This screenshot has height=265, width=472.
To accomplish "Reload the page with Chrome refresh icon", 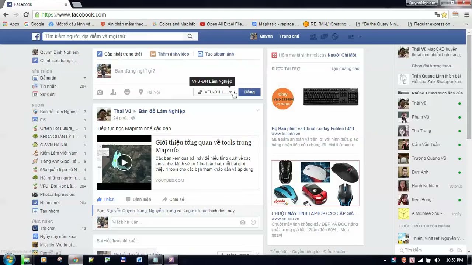I will [26, 15].
